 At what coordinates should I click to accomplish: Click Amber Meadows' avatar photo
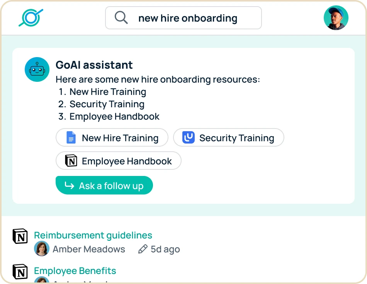tap(41, 249)
